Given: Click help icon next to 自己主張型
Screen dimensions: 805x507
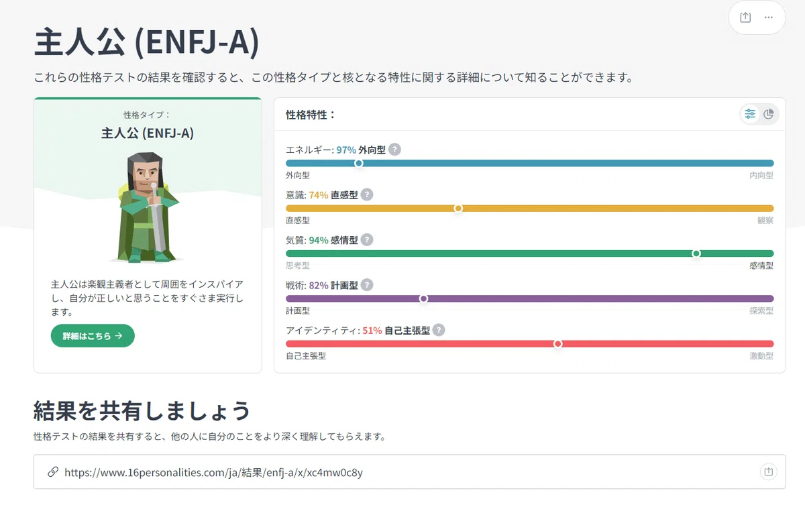Looking at the screenshot, I should point(439,330).
